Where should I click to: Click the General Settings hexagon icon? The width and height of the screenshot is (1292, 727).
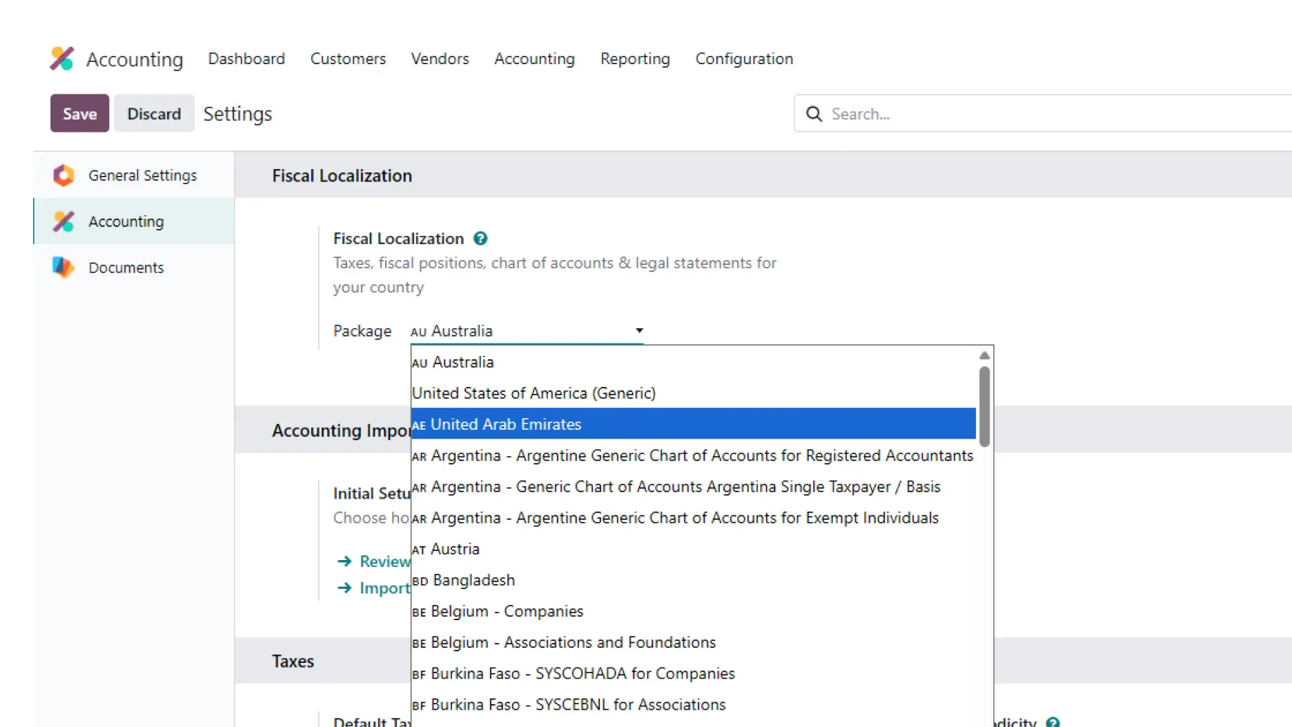[x=63, y=175]
